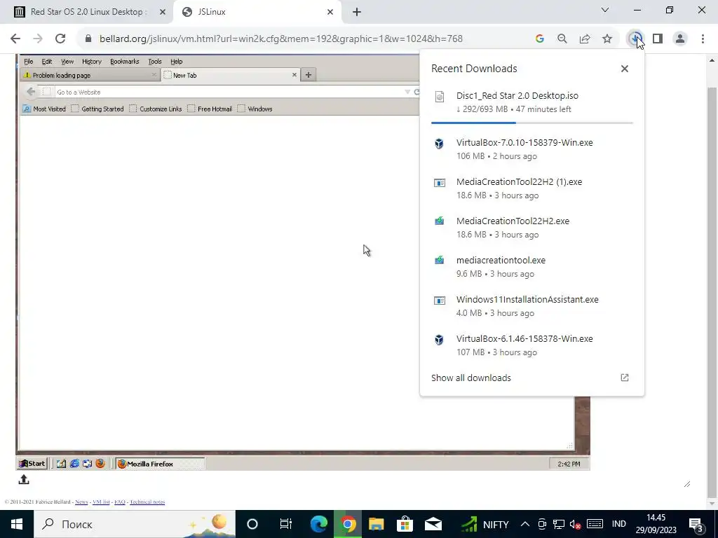Click Chrome's back arrow button

point(15,39)
